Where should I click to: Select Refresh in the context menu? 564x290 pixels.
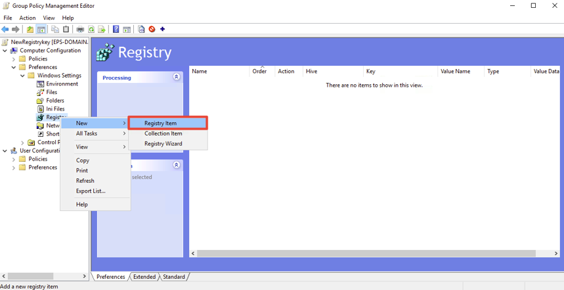click(95, 180)
